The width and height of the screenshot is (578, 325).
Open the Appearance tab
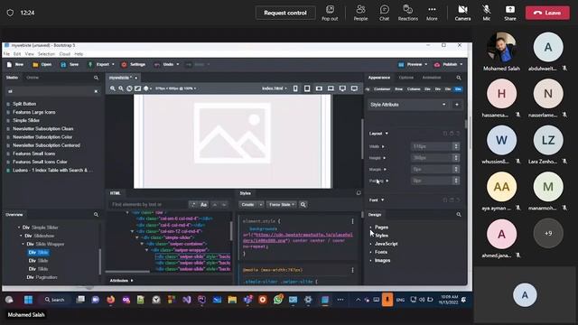coord(379,78)
